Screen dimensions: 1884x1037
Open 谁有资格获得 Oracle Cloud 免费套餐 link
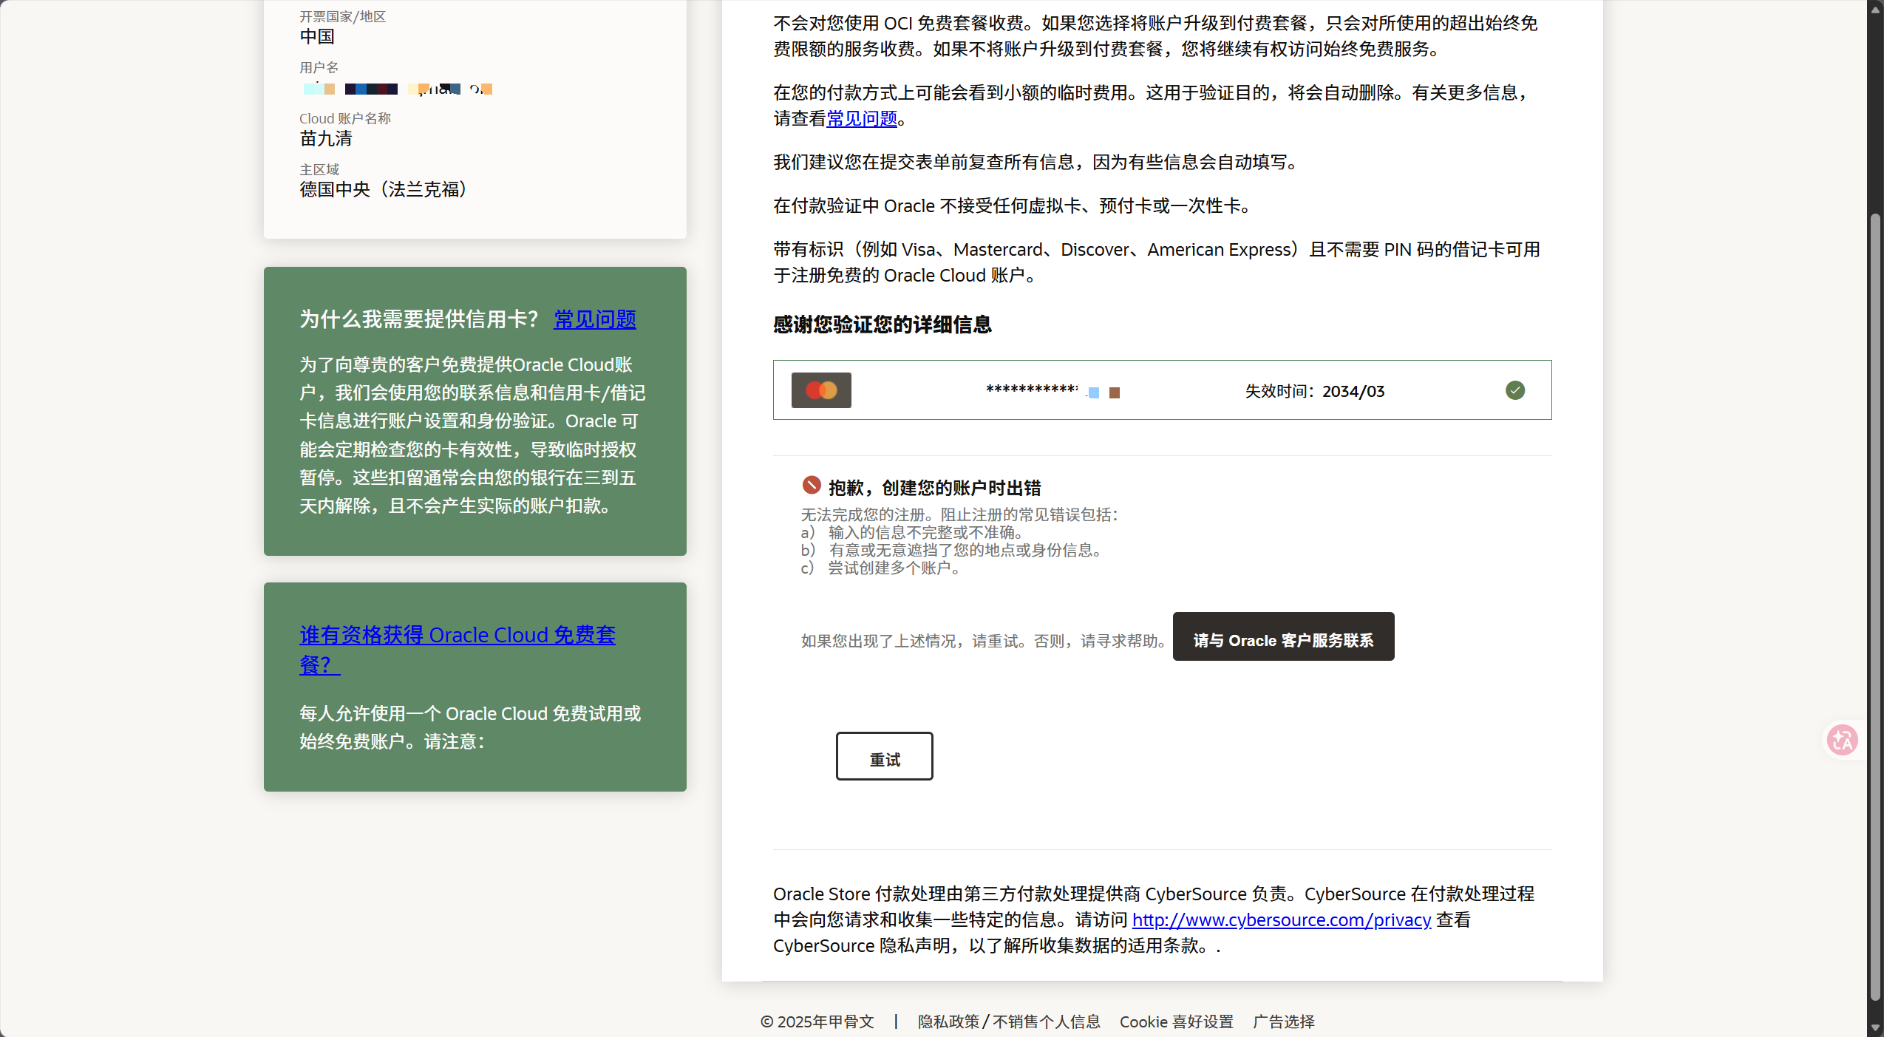(458, 650)
